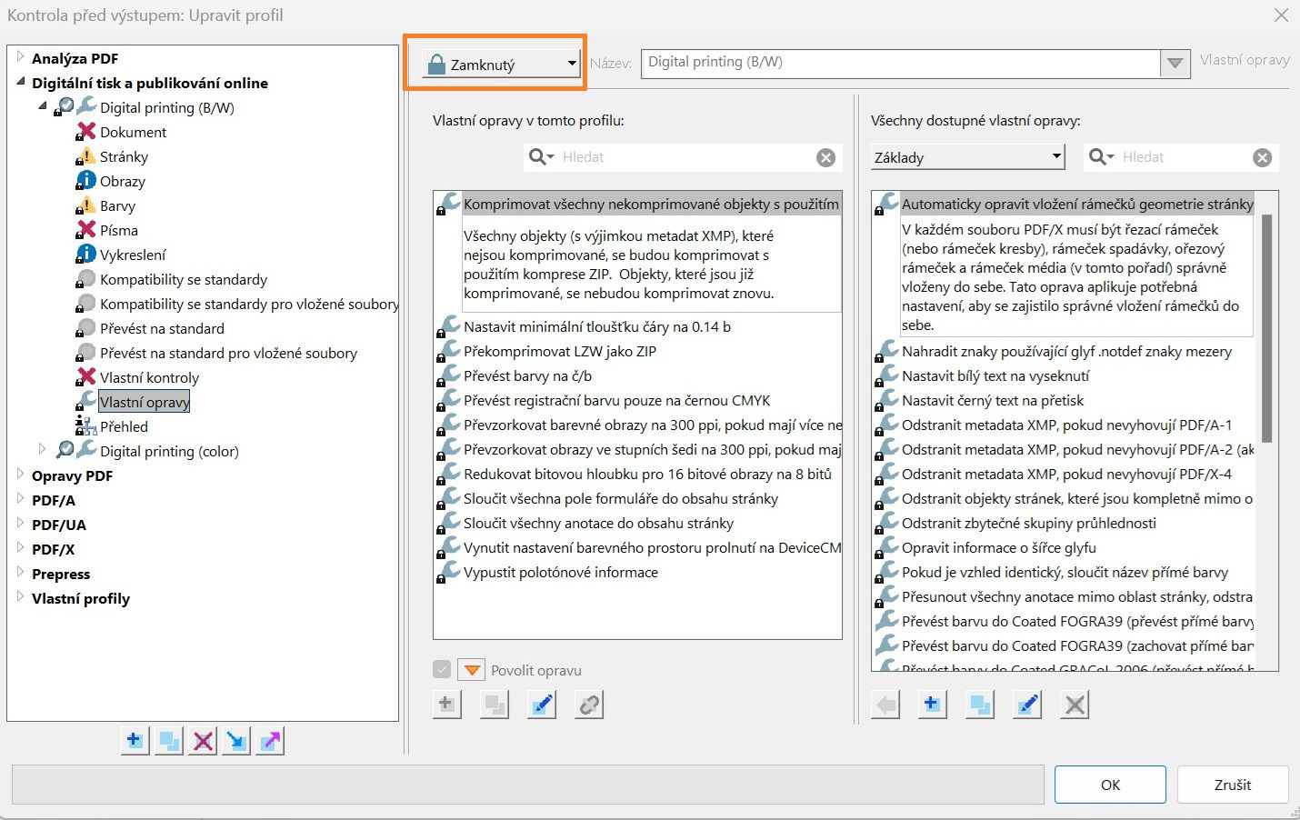Click the chain link icon below the profile's fix list
Image resolution: width=1300 pixels, height=820 pixels.
click(589, 705)
